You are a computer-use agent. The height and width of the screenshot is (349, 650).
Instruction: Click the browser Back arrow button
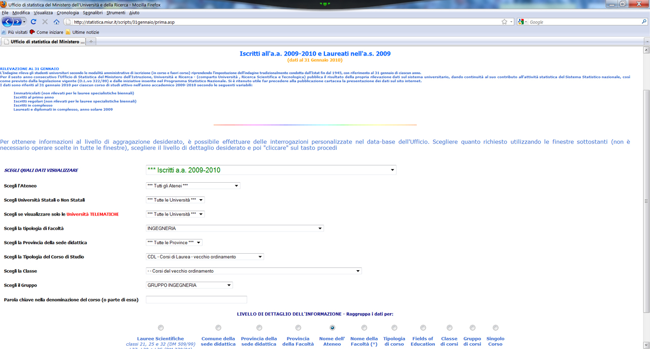tap(7, 22)
